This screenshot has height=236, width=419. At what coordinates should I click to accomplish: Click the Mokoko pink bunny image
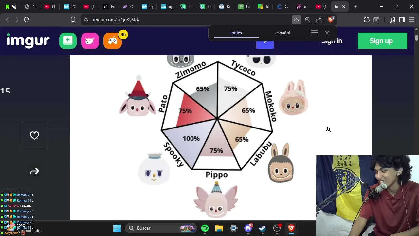click(294, 97)
